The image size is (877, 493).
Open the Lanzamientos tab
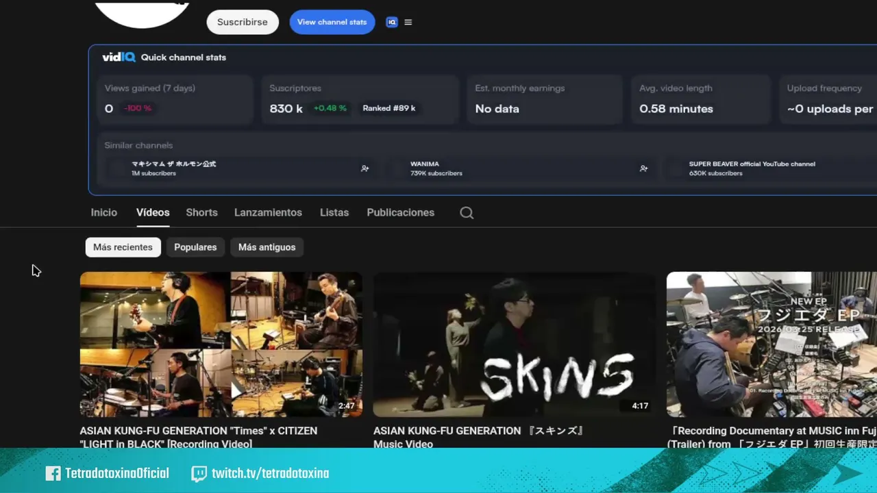[268, 212]
